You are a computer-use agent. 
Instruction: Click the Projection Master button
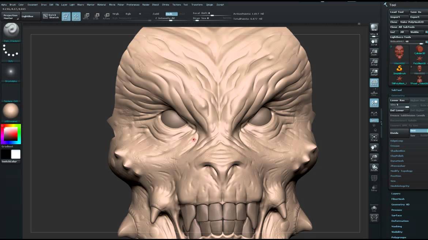tap(11, 17)
